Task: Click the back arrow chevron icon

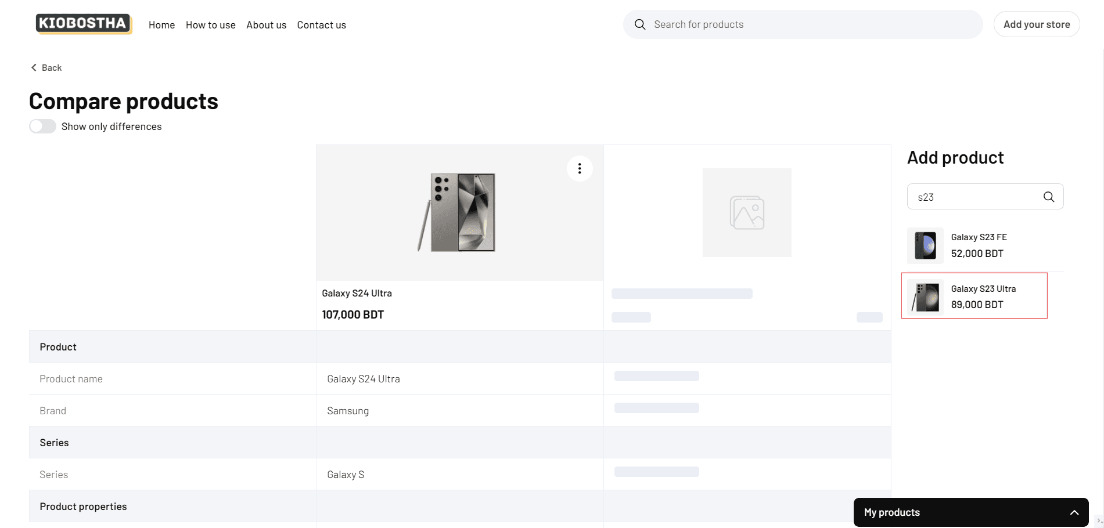Action: pyautogui.click(x=34, y=68)
